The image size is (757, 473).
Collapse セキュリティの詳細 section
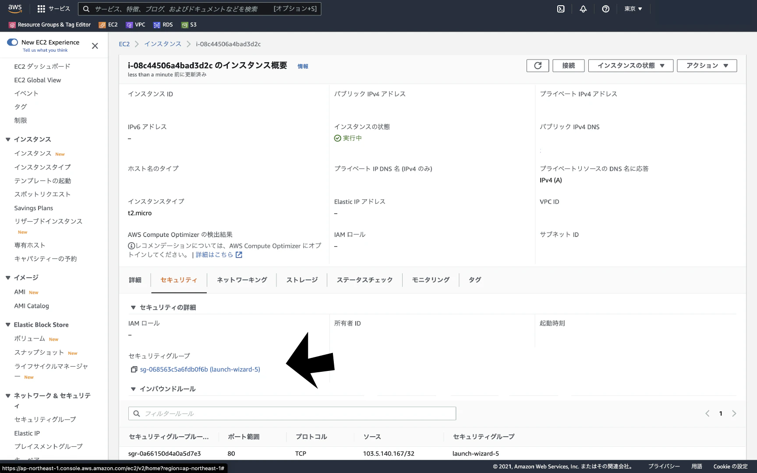click(x=133, y=307)
